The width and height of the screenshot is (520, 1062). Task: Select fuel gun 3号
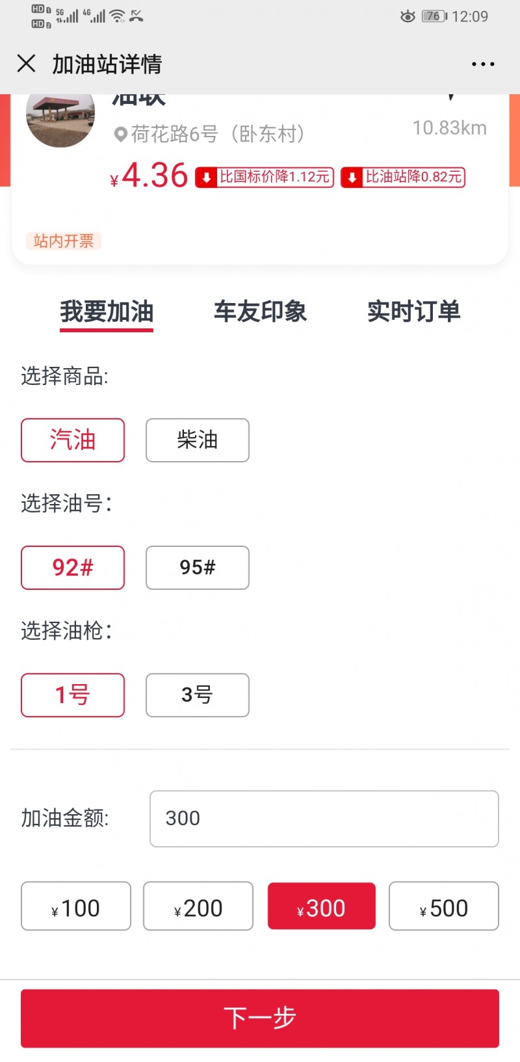point(198,695)
